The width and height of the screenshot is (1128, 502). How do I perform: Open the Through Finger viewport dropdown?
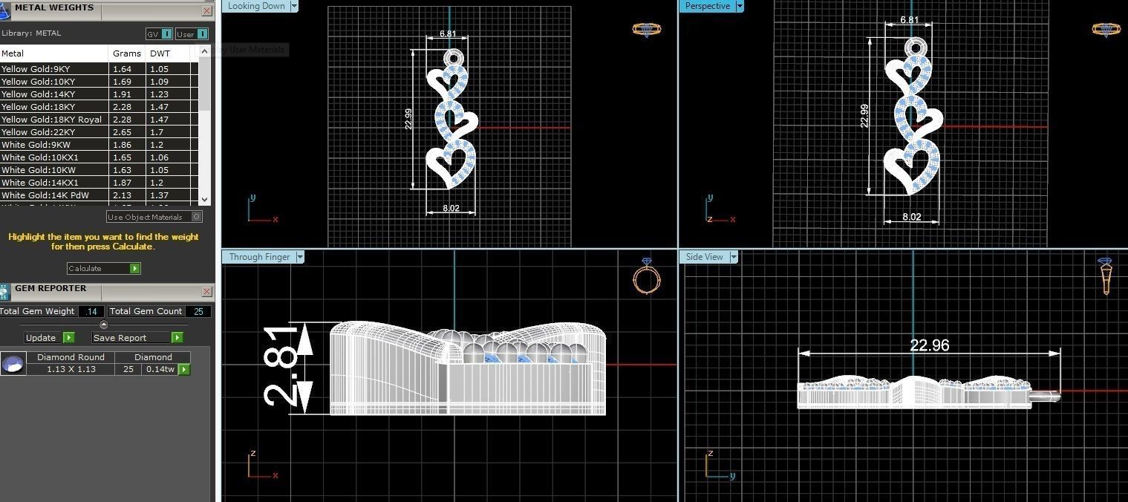tap(300, 257)
